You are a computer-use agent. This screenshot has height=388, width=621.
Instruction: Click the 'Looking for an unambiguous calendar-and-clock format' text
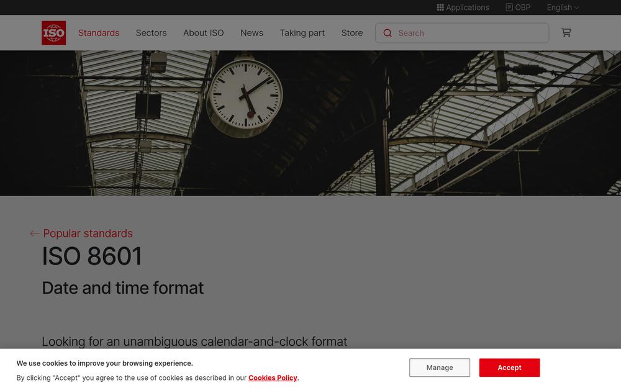click(194, 341)
